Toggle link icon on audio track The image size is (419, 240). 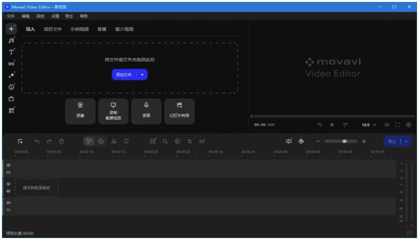coord(8,210)
